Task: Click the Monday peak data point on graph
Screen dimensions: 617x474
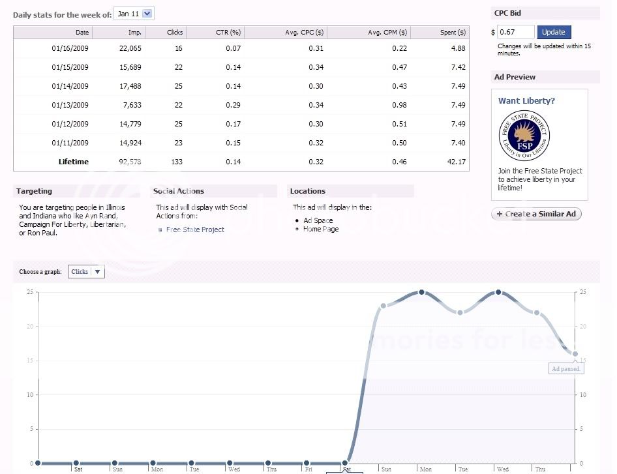Action: pyautogui.click(x=422, y=292)
